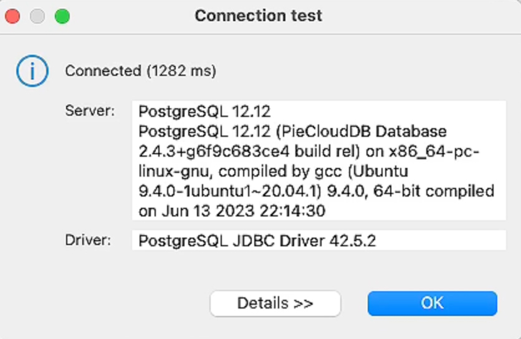This screenshot has height=339, width=521.
Task: Click the blue information icon
Action: tap(32, 71)
